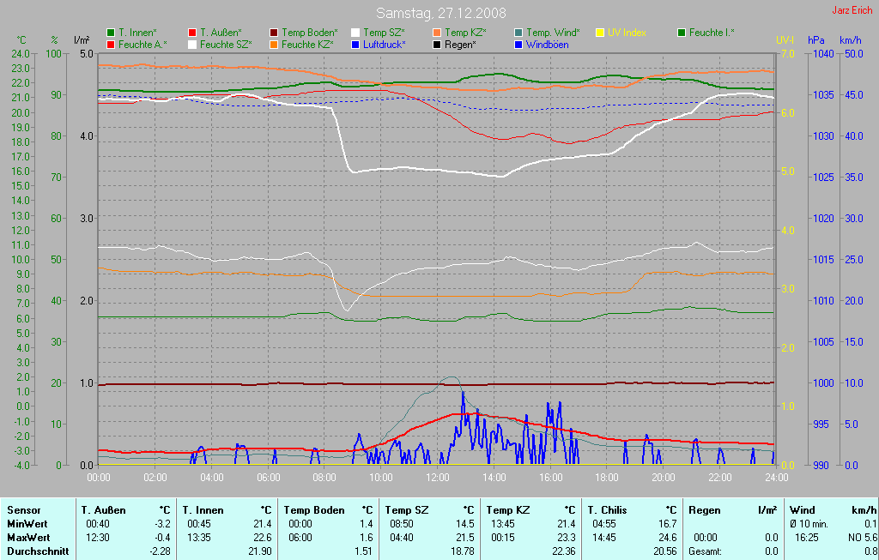
Task: Select the 'Feuchte SZ*' legend label
Action: click(x=226, y=45)
